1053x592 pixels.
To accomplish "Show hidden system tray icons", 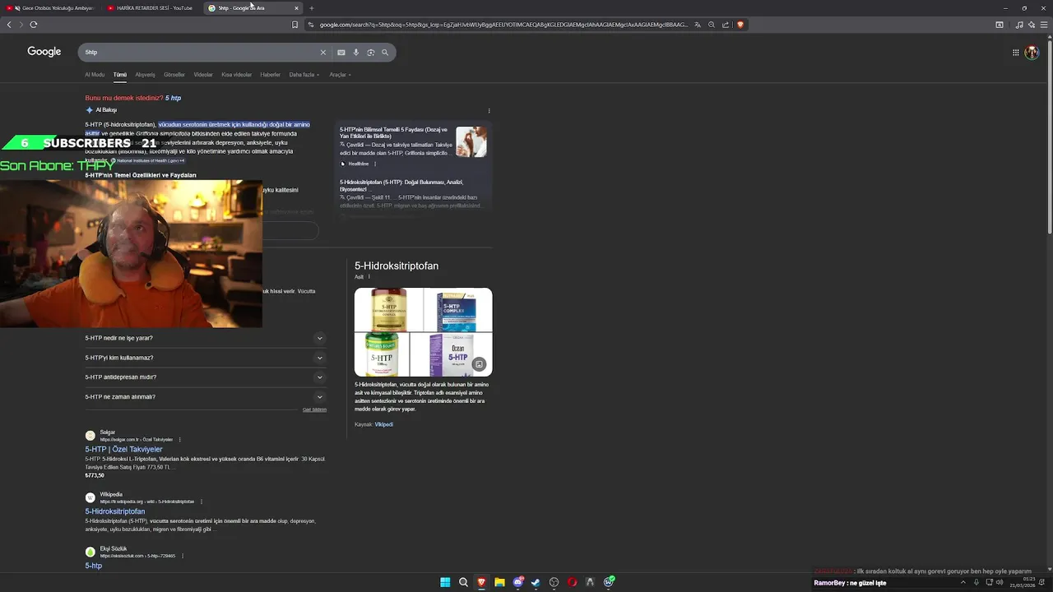I will 963,582.
